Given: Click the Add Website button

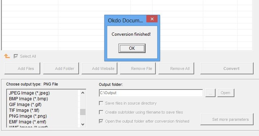Looking at the screenshot, I should 100,69.
